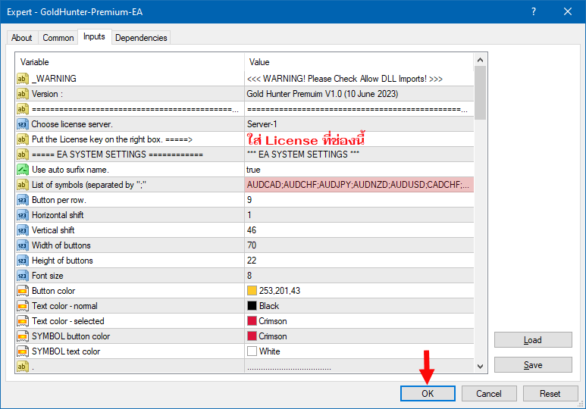
Task: Edit the AUDCAD;AUDCHF symbols list value
Action: coord(359,185)
